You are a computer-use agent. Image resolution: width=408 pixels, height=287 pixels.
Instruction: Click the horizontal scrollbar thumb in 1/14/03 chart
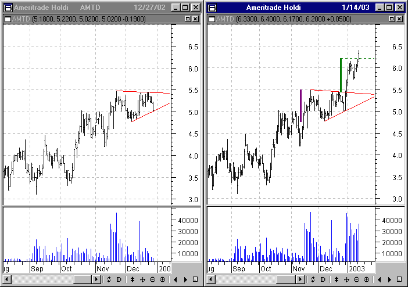pyautogui.click(x=287, y=279)
